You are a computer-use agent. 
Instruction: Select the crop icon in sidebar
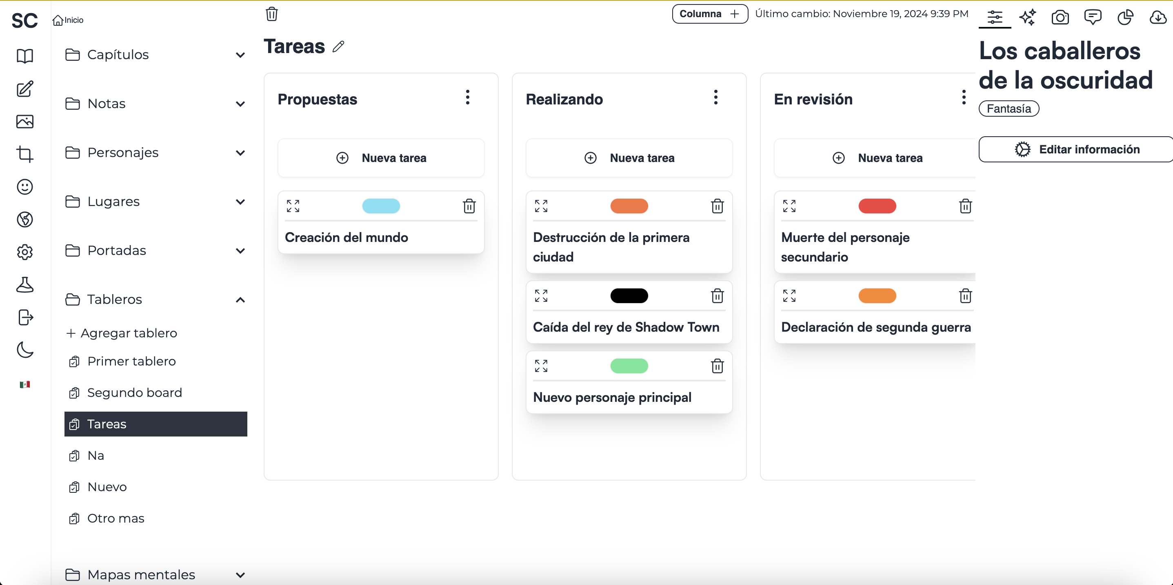point(24,154)
